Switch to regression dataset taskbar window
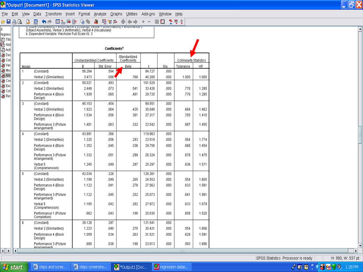The width and height of the screenshot is (363, 272). [171, 267]
